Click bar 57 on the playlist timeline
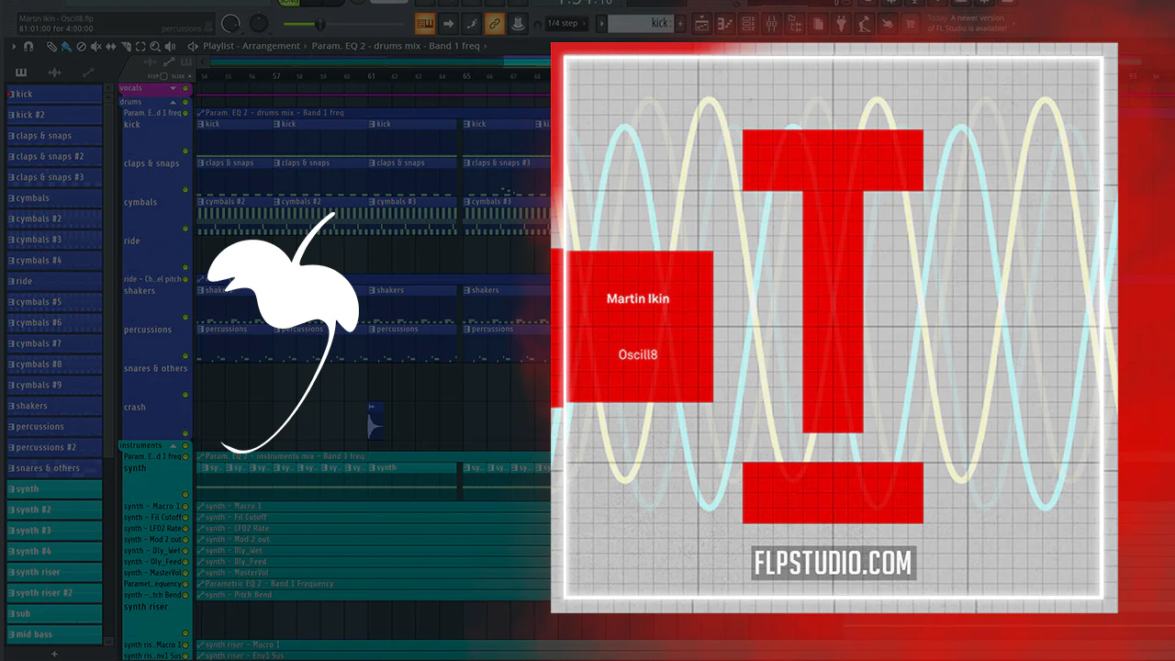1175x661 pixels. point(275,75)
